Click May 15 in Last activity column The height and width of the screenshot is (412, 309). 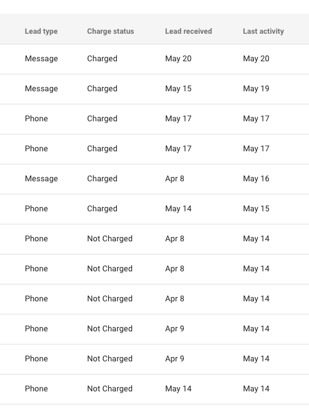point(256,209)
